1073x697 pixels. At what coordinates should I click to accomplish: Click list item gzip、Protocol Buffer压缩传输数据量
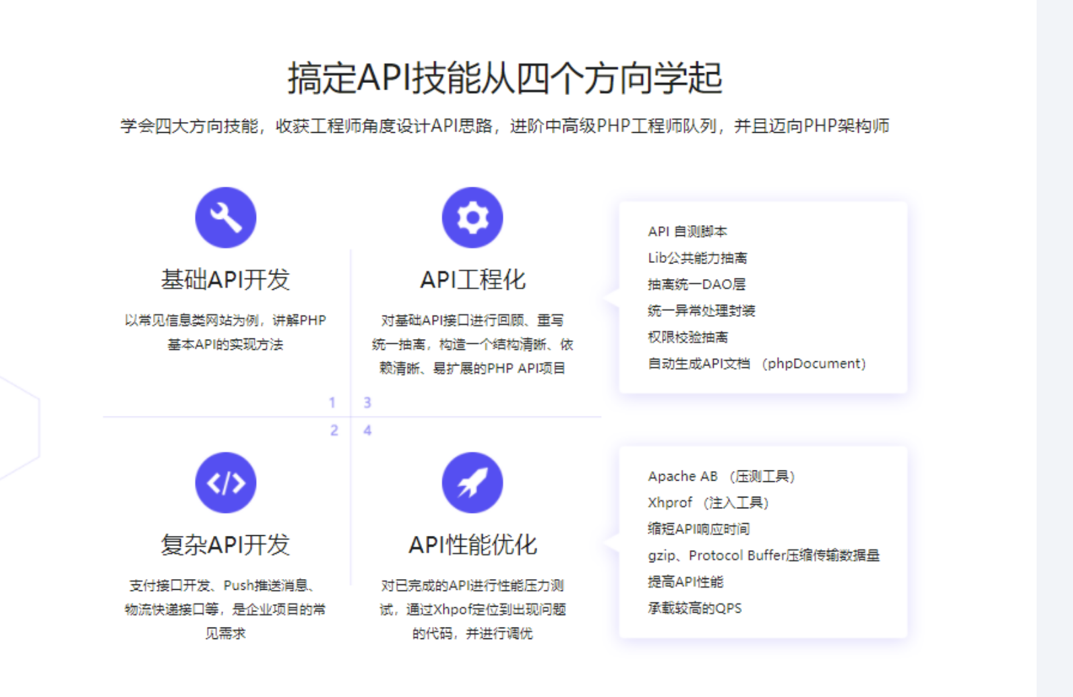tap(764, 555)
